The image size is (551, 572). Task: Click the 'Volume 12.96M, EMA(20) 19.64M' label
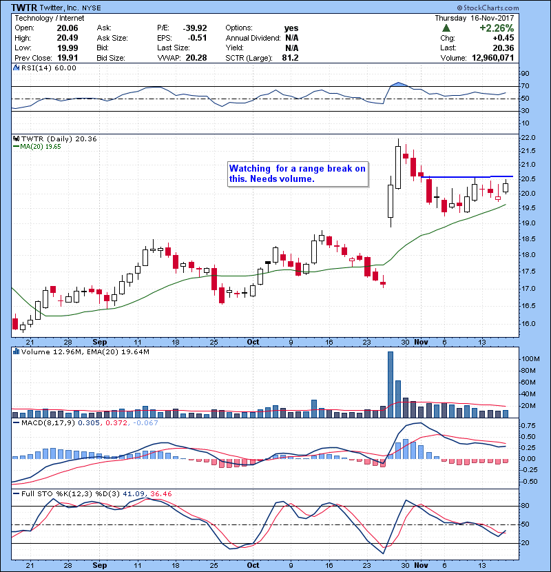(85, 352)
